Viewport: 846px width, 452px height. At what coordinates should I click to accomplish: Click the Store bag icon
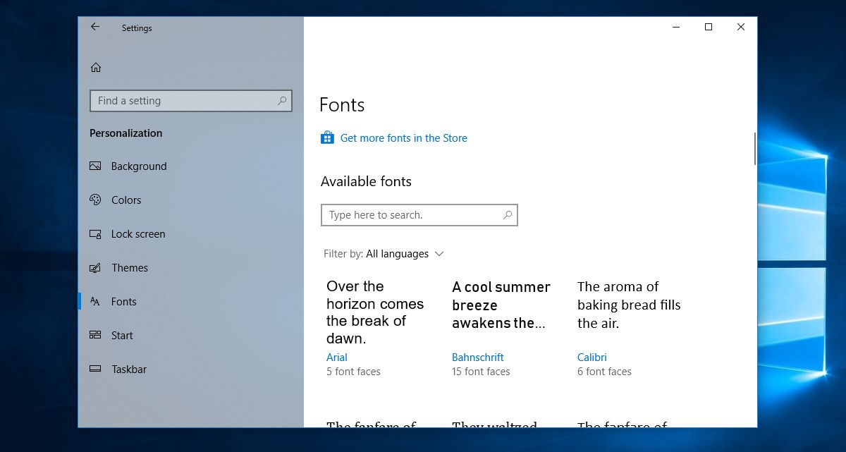pos(327,138)
